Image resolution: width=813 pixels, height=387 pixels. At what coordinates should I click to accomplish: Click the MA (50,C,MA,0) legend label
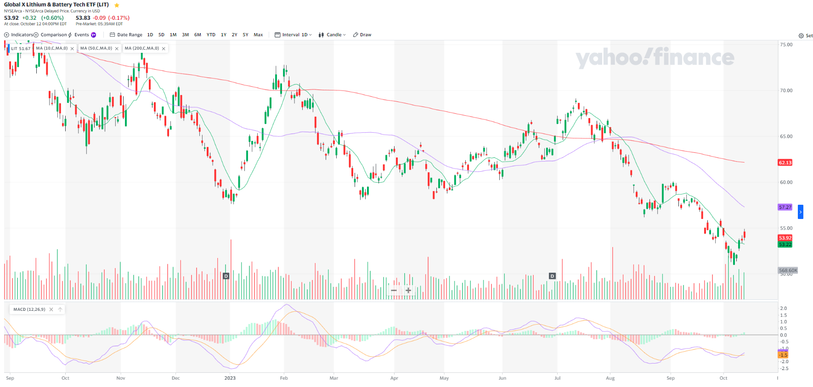click(96, 48)
